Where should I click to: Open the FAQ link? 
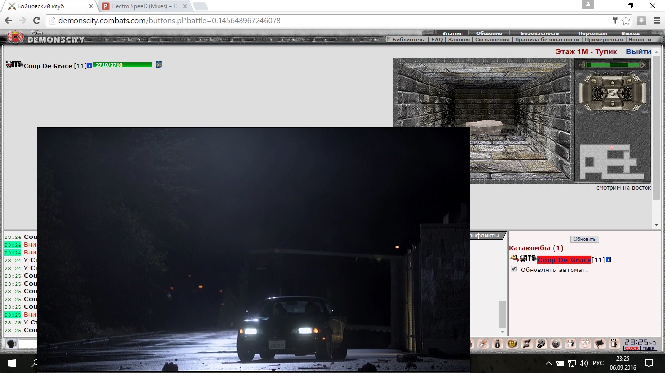click(437, 40)
